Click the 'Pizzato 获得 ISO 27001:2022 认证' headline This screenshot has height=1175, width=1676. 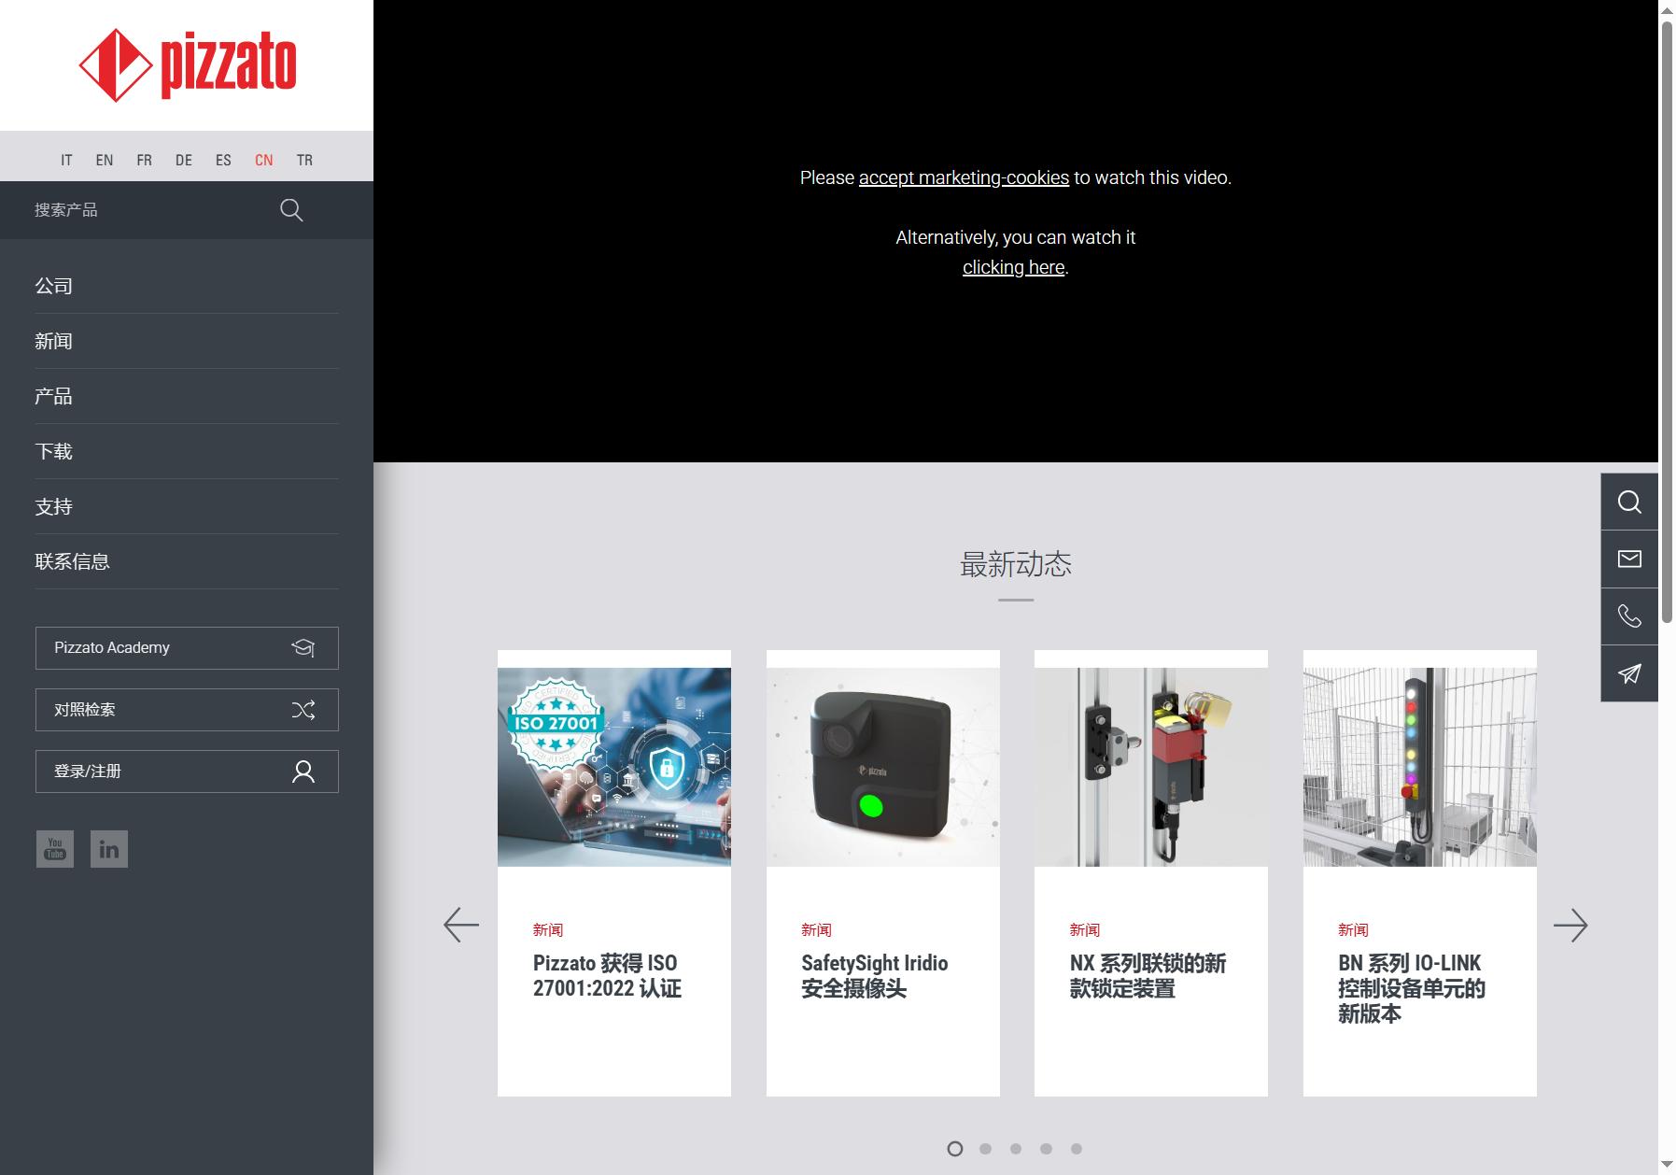coord(607,976)
